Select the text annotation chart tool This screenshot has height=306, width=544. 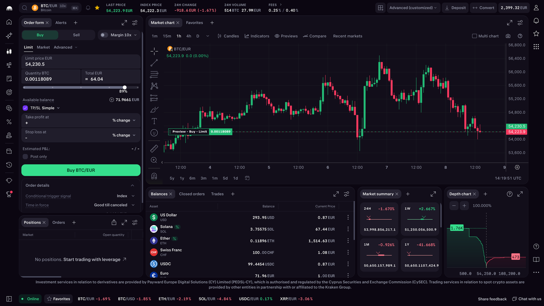click(154, 121)
